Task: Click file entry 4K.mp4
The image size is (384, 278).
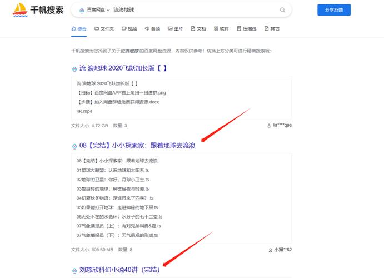Action: 84,111
